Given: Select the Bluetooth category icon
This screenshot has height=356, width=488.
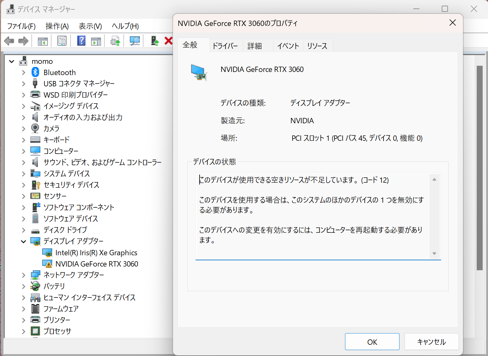Looking at the screenshot, I should pyautogui.click(x=35, y=72).
